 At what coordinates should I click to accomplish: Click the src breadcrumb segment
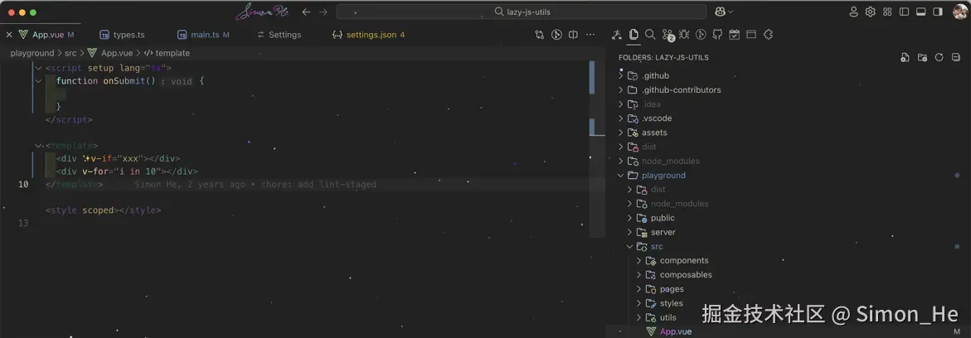tap(70, 53)
